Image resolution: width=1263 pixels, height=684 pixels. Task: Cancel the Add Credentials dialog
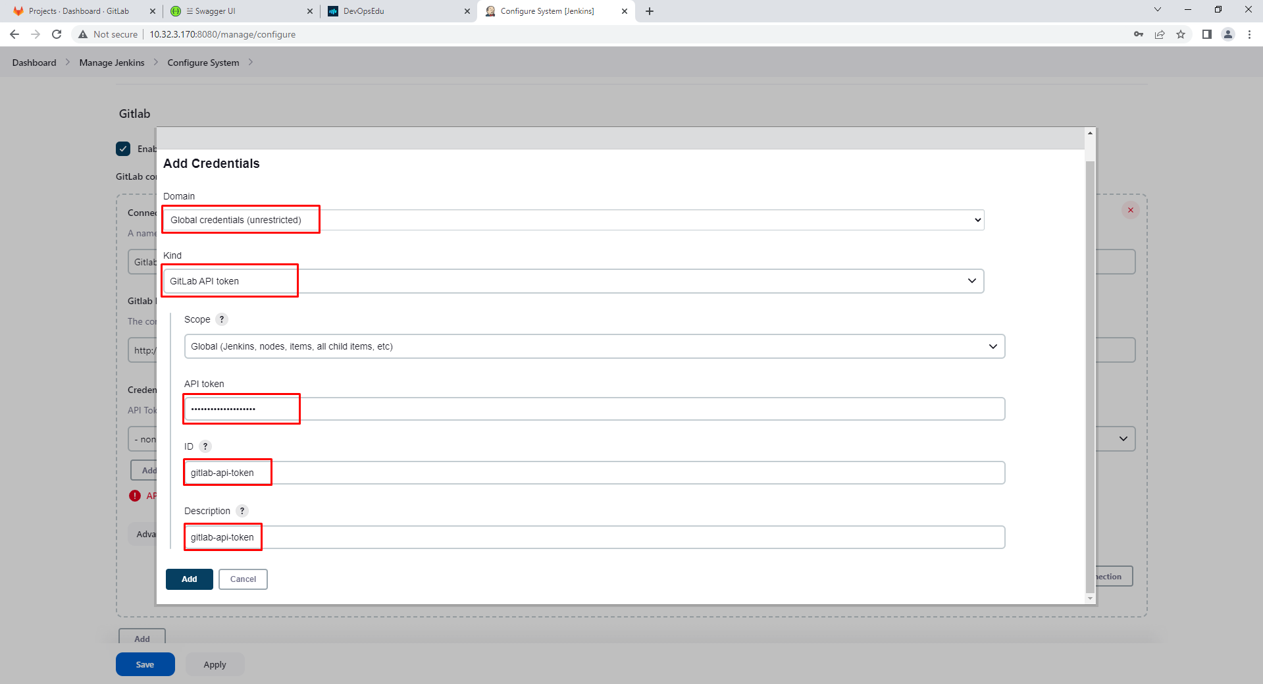coord(243,579)
